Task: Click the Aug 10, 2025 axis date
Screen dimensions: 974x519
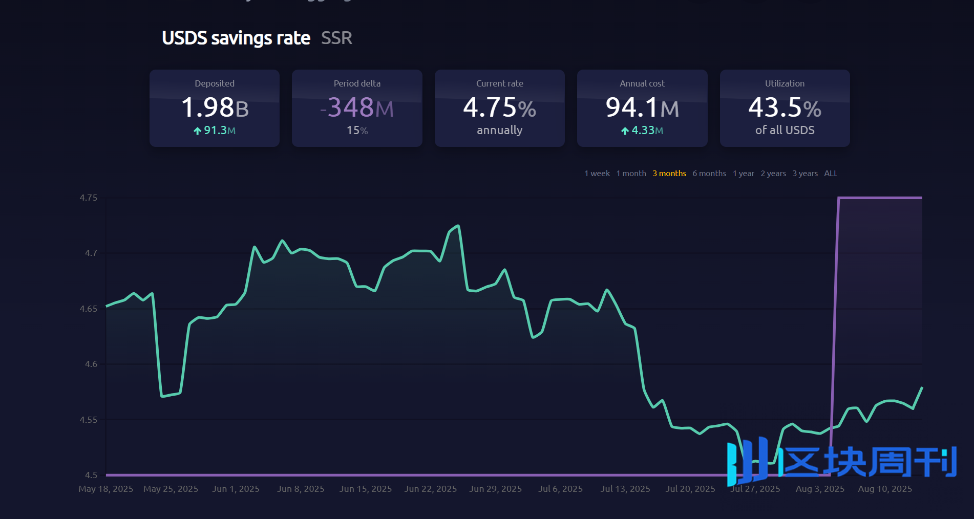Action: 885,489
